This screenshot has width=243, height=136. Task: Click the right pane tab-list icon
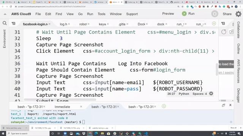[223, 23]
